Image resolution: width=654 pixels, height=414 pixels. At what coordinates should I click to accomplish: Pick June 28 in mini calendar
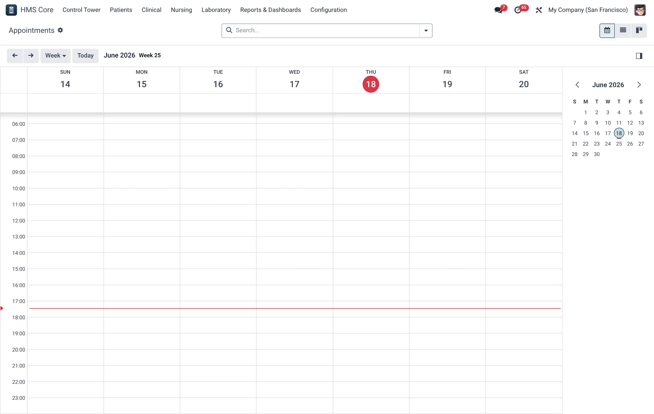tap(575, 154)
